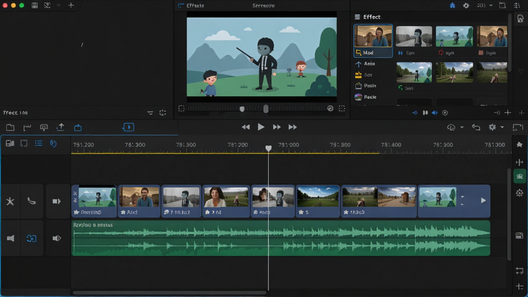528x297 pixels.
Task: Click the star icon on the video track header
Action: (x=10, y=202)
